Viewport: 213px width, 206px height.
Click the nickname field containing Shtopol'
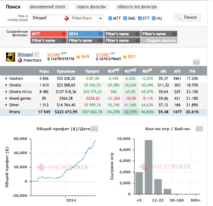[x=46, y=18]
